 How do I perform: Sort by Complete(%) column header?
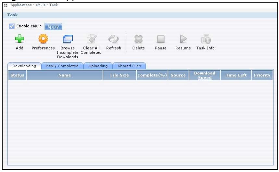[x=152, y=75]
